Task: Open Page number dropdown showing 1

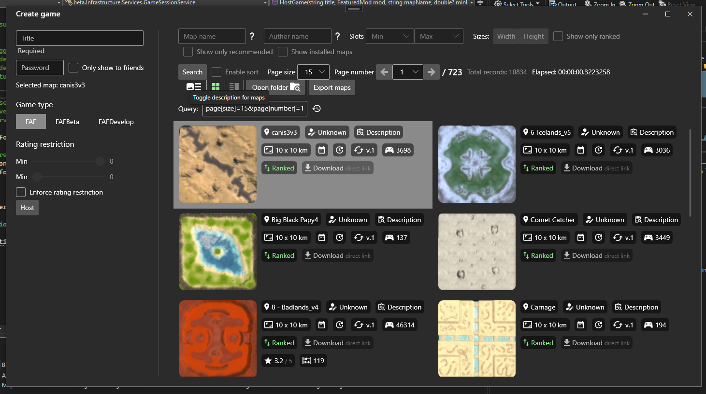Action: [x=408, y=72]
